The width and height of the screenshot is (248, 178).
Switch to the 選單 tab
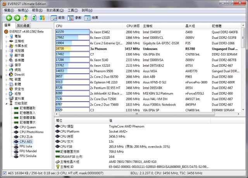tap(7, 25)
